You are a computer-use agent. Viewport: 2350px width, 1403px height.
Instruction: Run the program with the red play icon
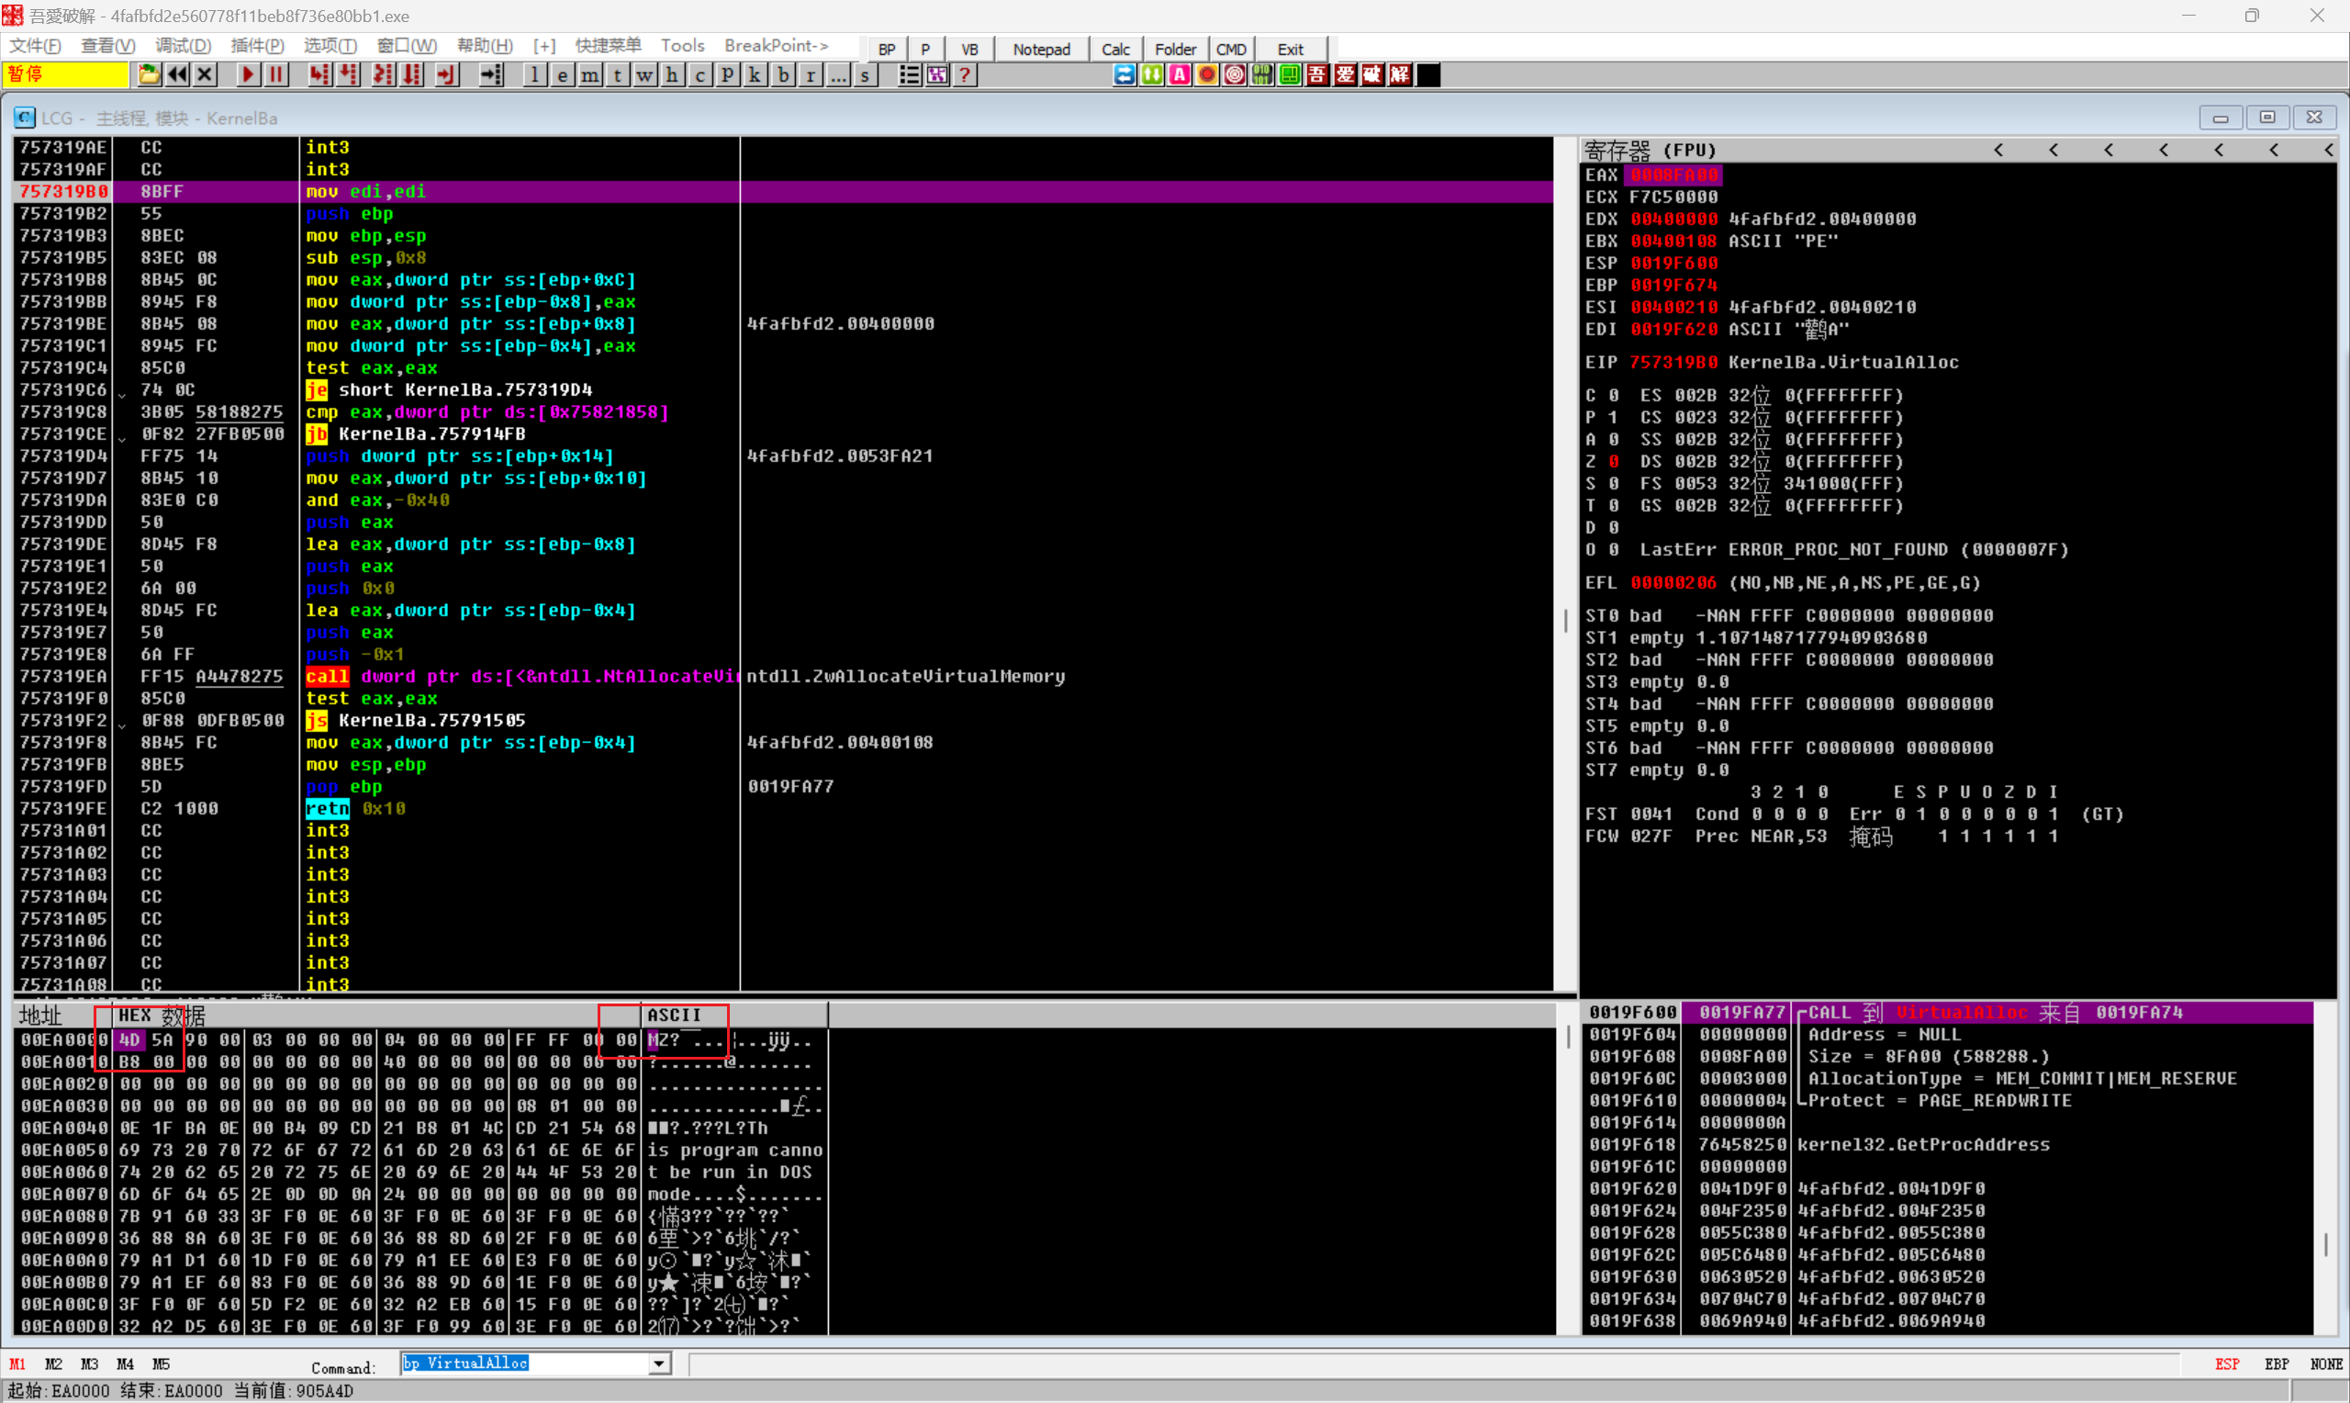(x=248, y=74)
